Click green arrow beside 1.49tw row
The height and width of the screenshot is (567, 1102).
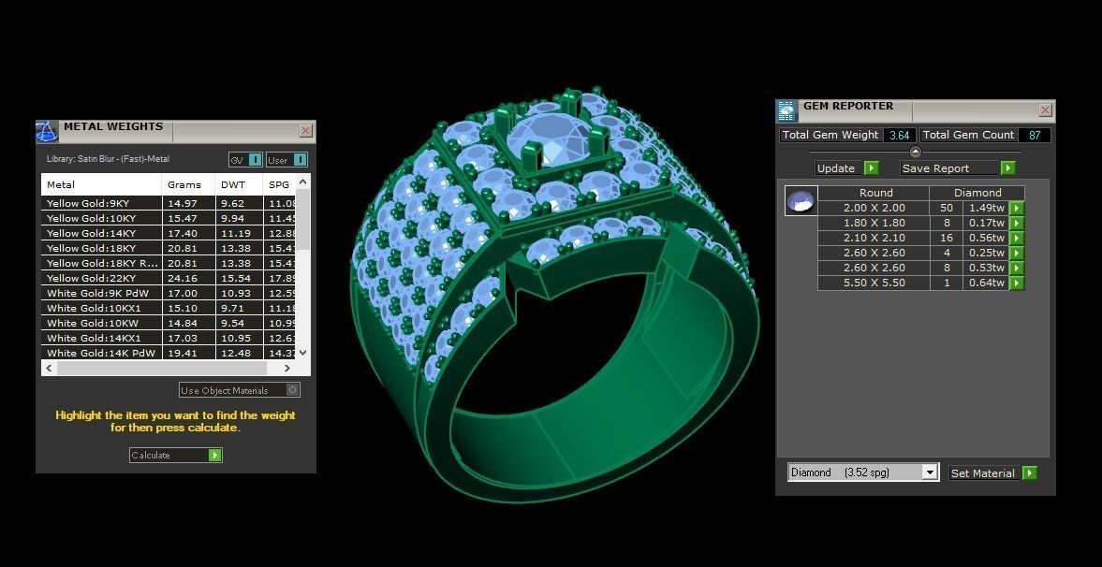pos(1016,208)
